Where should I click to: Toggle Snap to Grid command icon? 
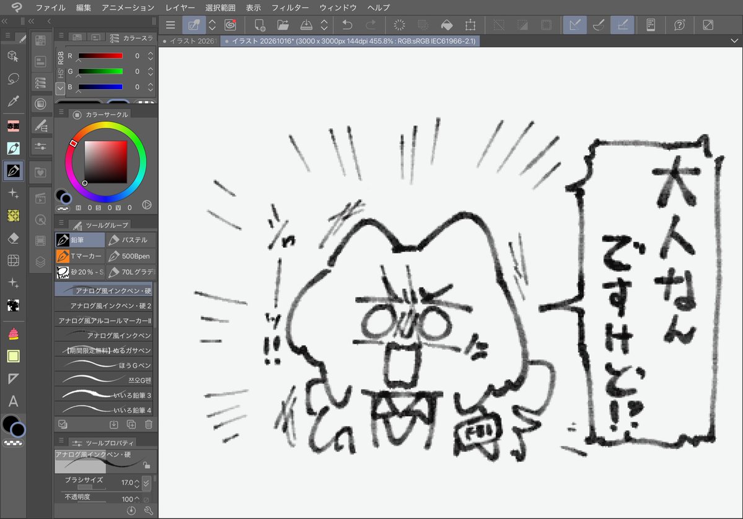(622, 25)
